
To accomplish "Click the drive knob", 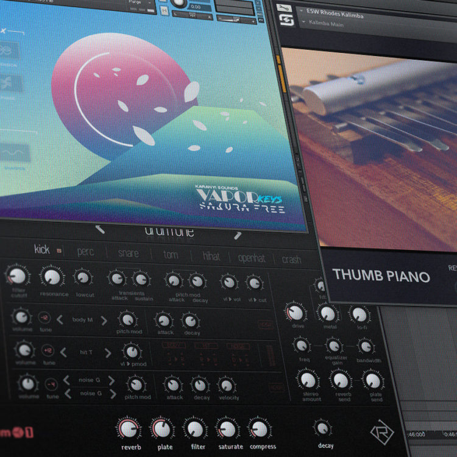I will [x=296, y=313].
